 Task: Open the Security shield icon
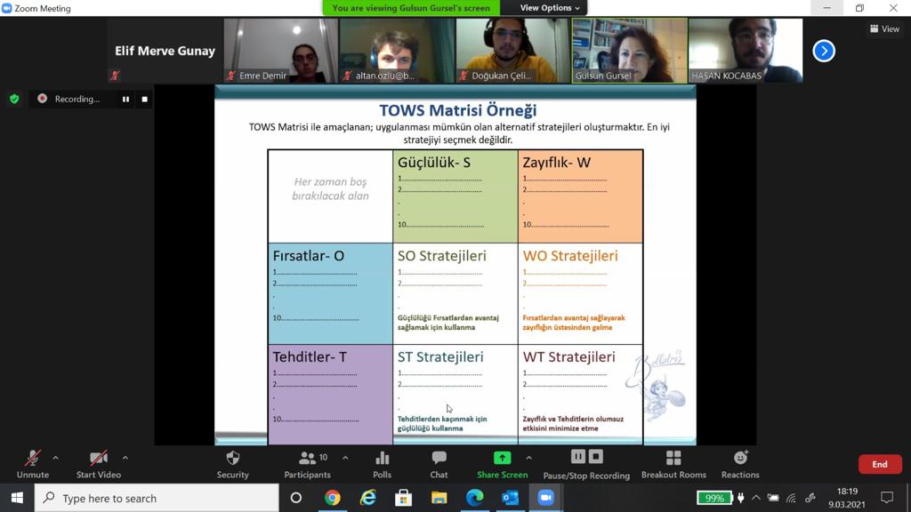click(233, 459)
